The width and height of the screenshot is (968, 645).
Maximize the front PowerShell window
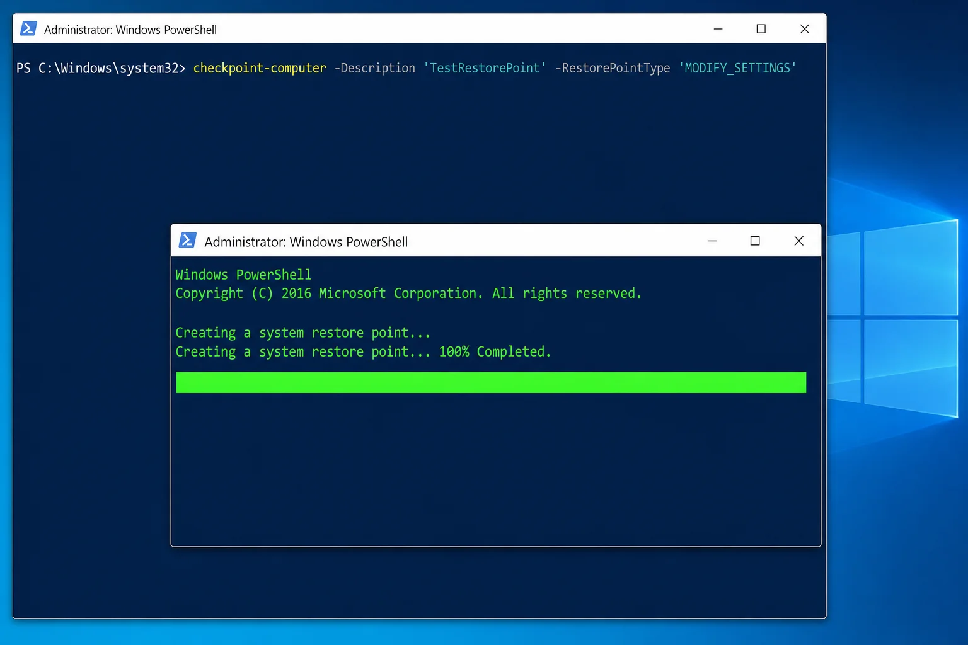755,241
